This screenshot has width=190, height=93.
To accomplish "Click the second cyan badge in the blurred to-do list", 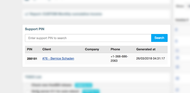I will pyautogui.click(x=91, y=91).
